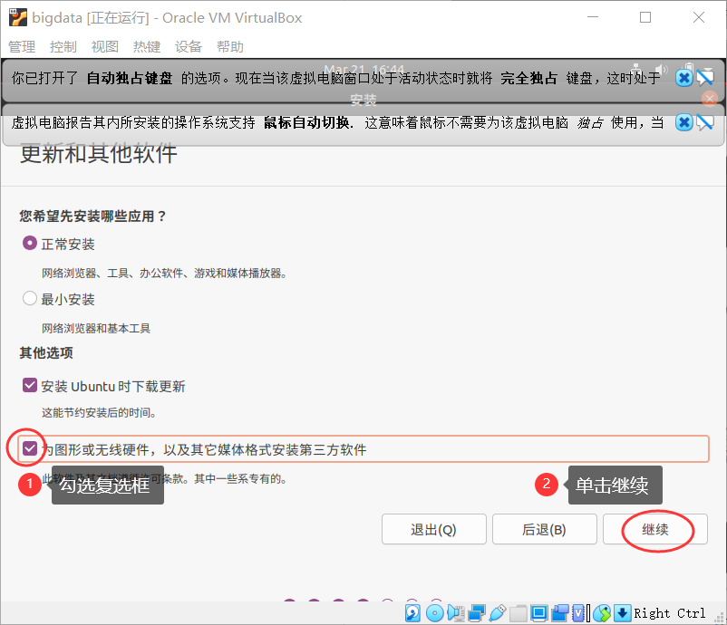Image resolution: width=727 pixels, height=625 pixels.
Task: Open the shared folders status icon
Action: (519, 613)
